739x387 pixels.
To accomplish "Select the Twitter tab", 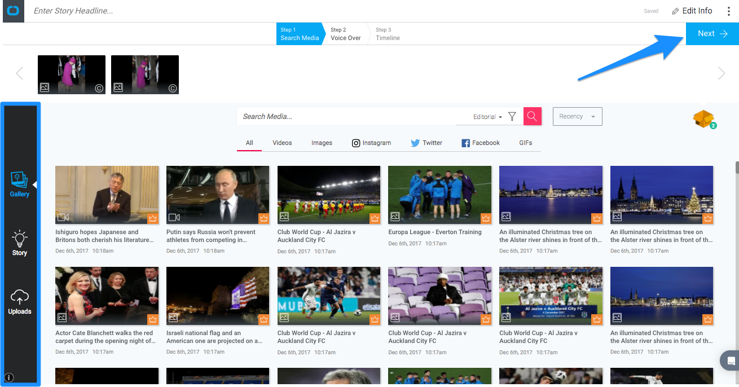I will click(x=426, y=143).
